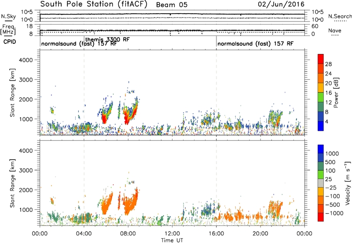The image size is (352, 243).
Task: Click the "CPID" row label
Action: pyautogui.click(x=10, y=42)
